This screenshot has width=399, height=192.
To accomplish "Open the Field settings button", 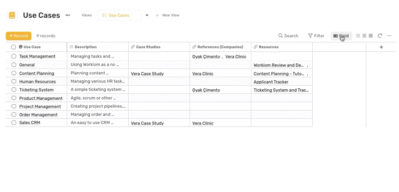I will pos(341,36).
